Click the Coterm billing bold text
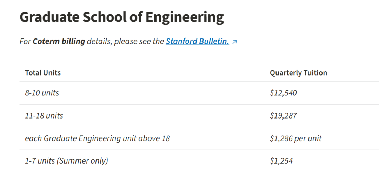This screenshot has width=379, height=179. (x=59, y=42)
